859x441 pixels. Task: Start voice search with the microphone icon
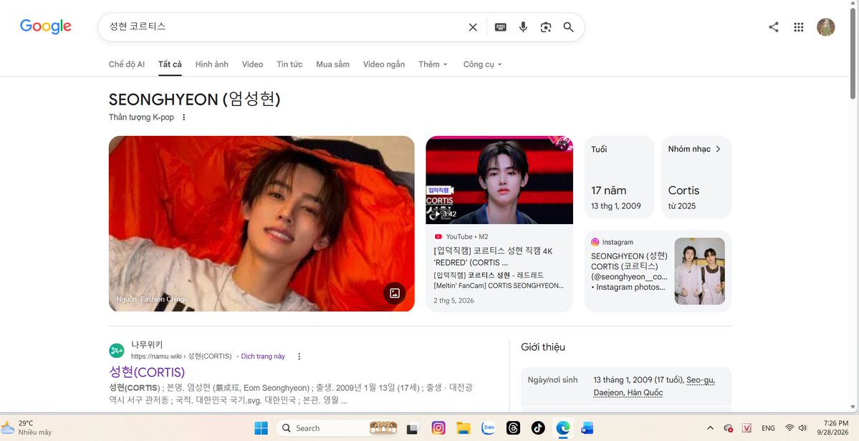point(523,27)
